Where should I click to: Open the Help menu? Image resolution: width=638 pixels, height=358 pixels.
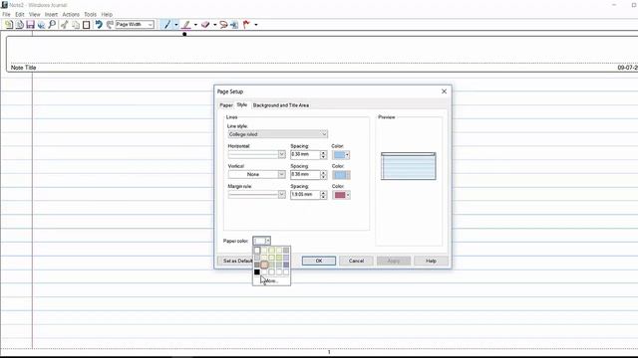(x=107, y=14)
